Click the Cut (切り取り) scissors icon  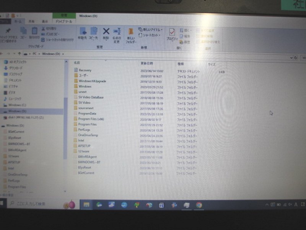(x=49, y=28)
